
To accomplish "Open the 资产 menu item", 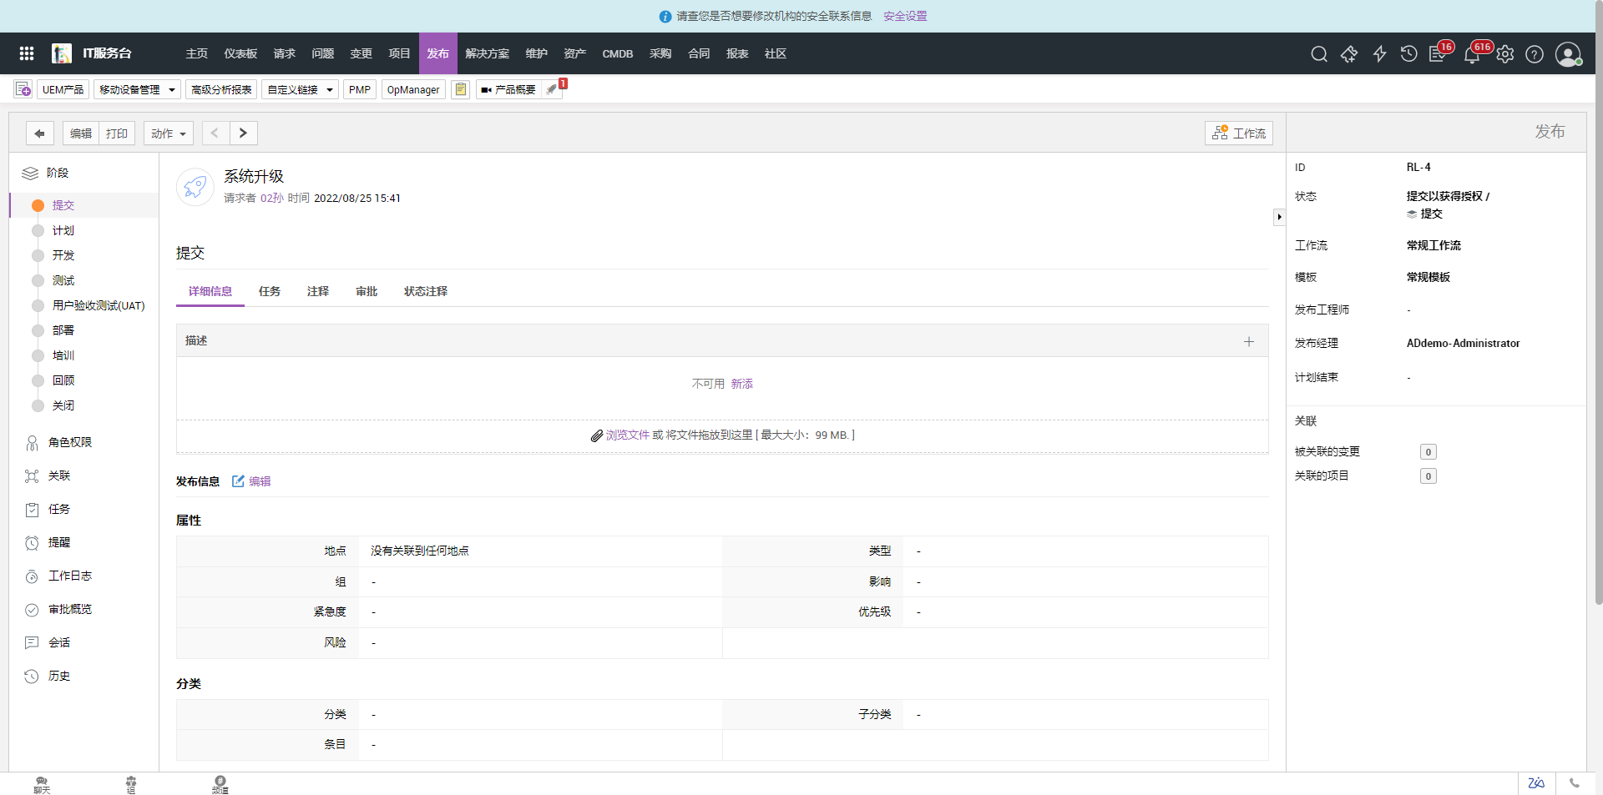I will [x=574, y=54].
